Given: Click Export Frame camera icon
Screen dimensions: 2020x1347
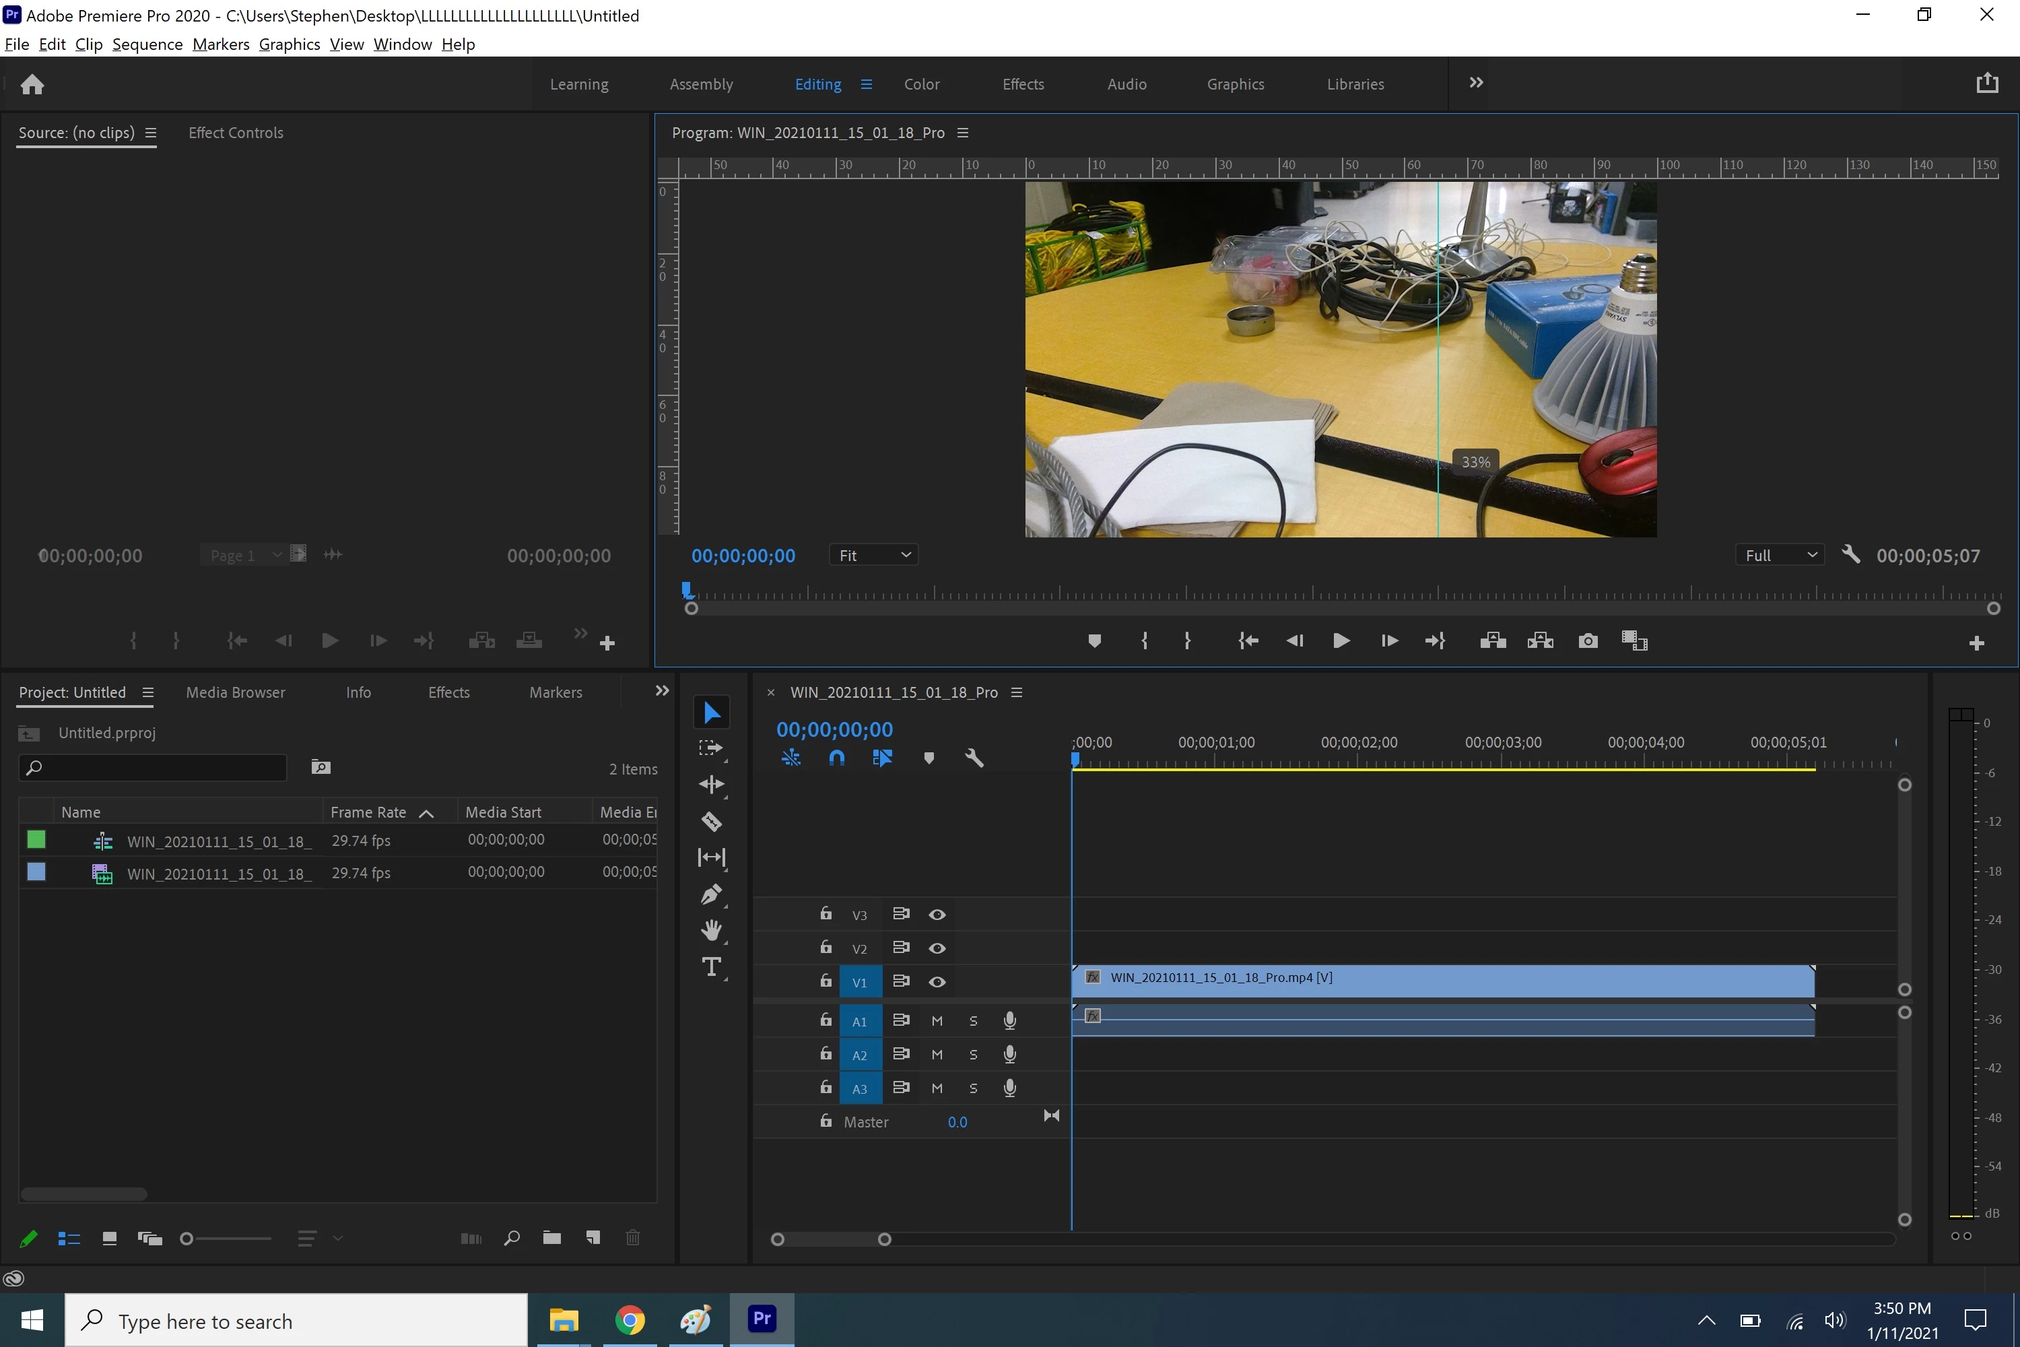Looking at the screenshot, I should (x=1588, y=641).
